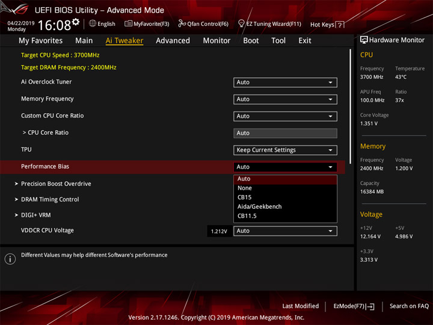Click the settings gear beside the clock
Screen dimensions: 433x325
tap(76, 22)
